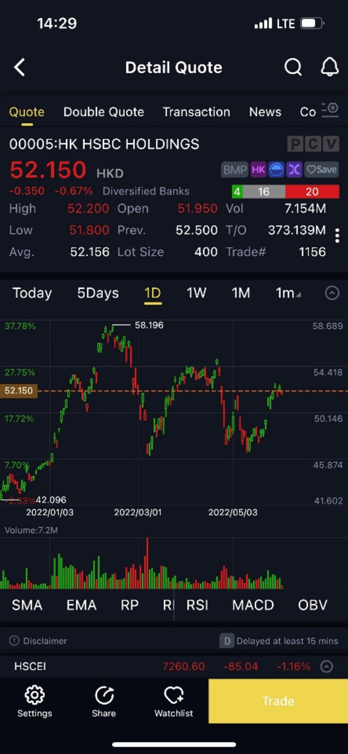Switch to the Quote tab
The width and height of the screenshot is (348, 754).
click(27, 112)
